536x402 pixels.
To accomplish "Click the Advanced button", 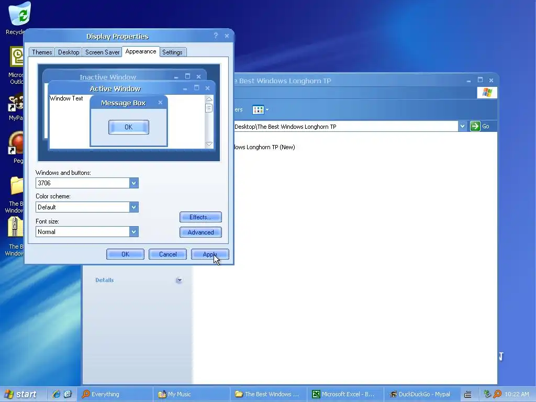I will click(200, 232).
